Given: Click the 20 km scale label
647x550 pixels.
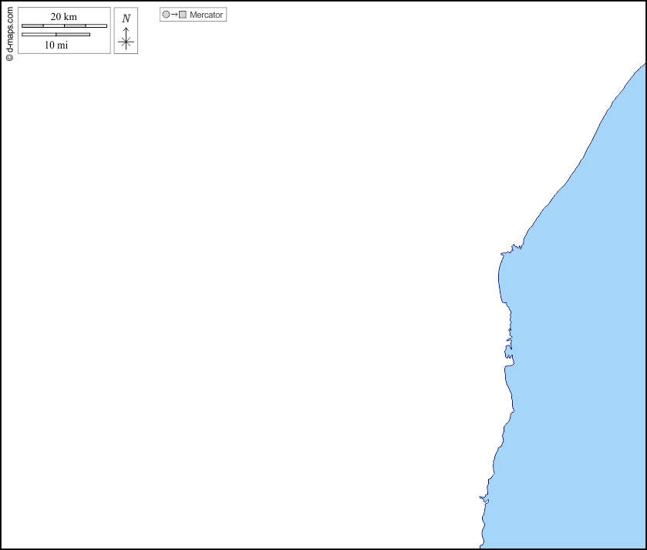Looking at the screenshot, I should 64,17.
